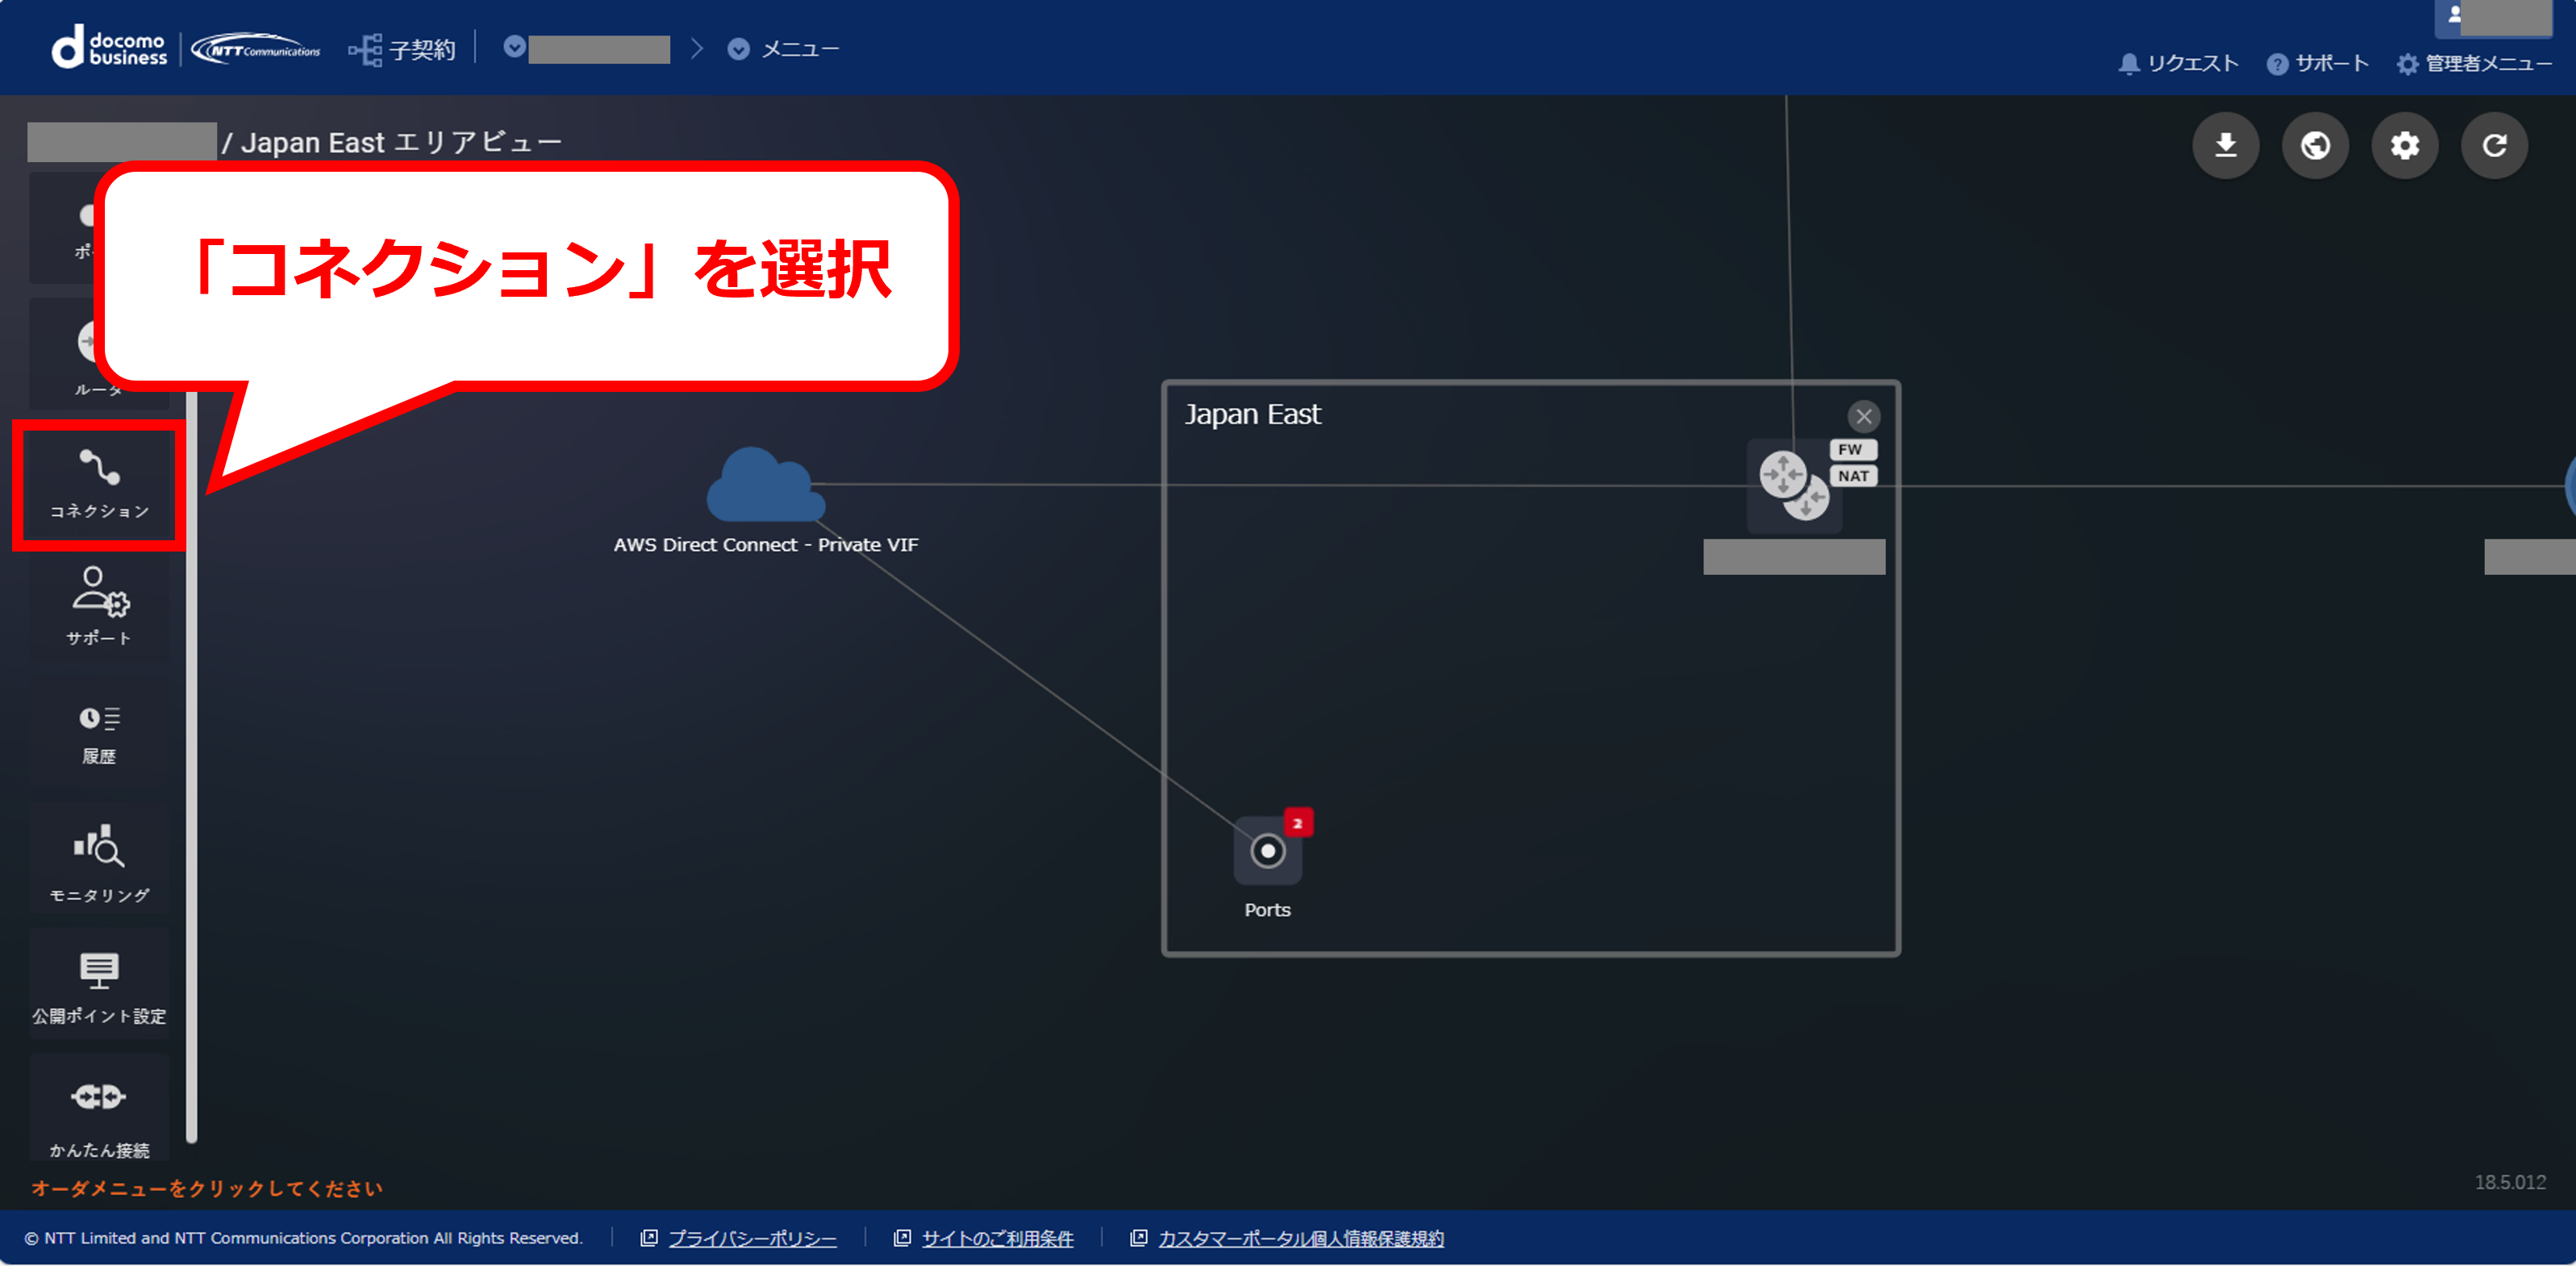Open the 子契約 contract tree
The height and width of the screenshot is (1266, 2576).
click(x=402, y=49)
